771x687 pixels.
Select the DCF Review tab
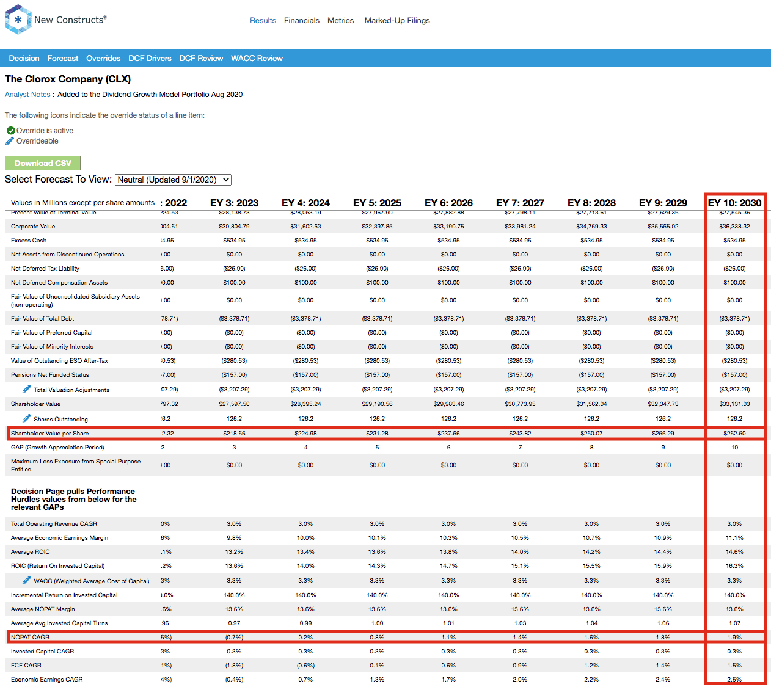point(201,59)
